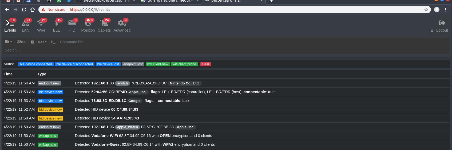Select HID address 00:C4:89:34:83
The image size is (452, 150).
tap(125, 109)
